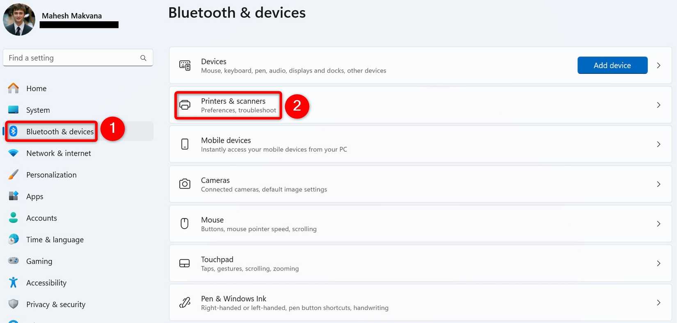677x323 pixels.
Task: Click the Pen & Windows Ink icon
Action: 185,303
